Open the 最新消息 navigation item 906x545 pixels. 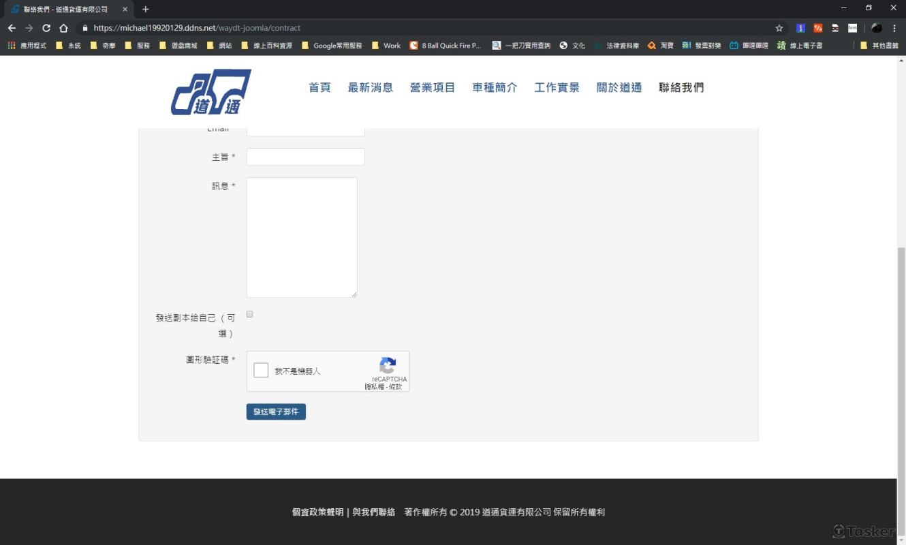coord(371,87)
